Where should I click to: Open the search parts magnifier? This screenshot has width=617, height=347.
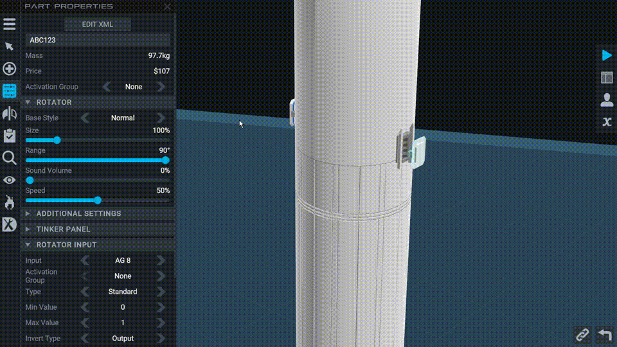[9, 158]
